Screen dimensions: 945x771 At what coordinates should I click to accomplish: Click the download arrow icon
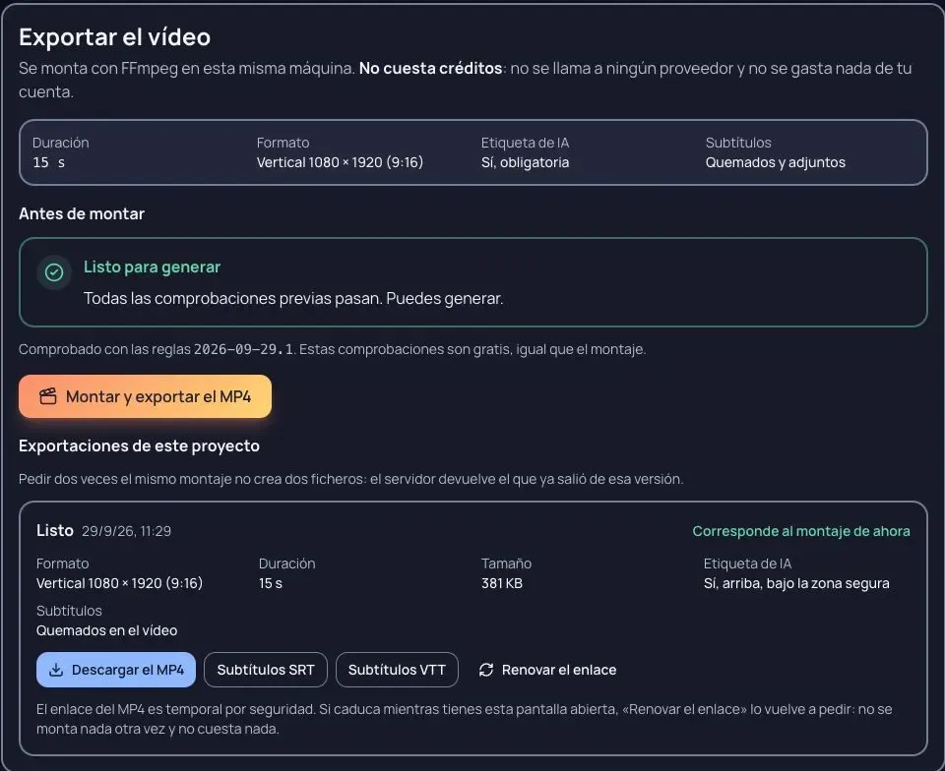point(56,670)
